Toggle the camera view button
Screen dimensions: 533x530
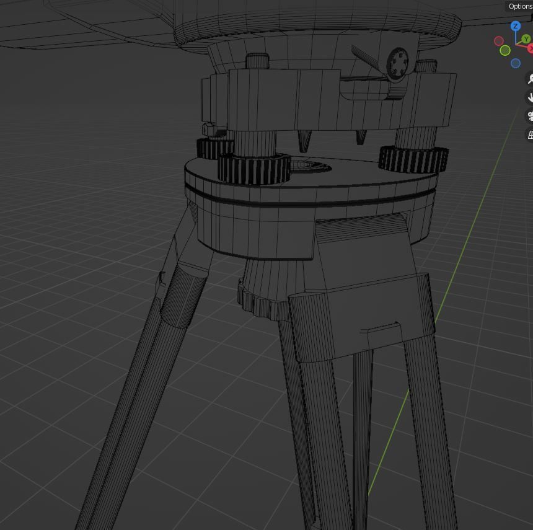coord(530,116)
